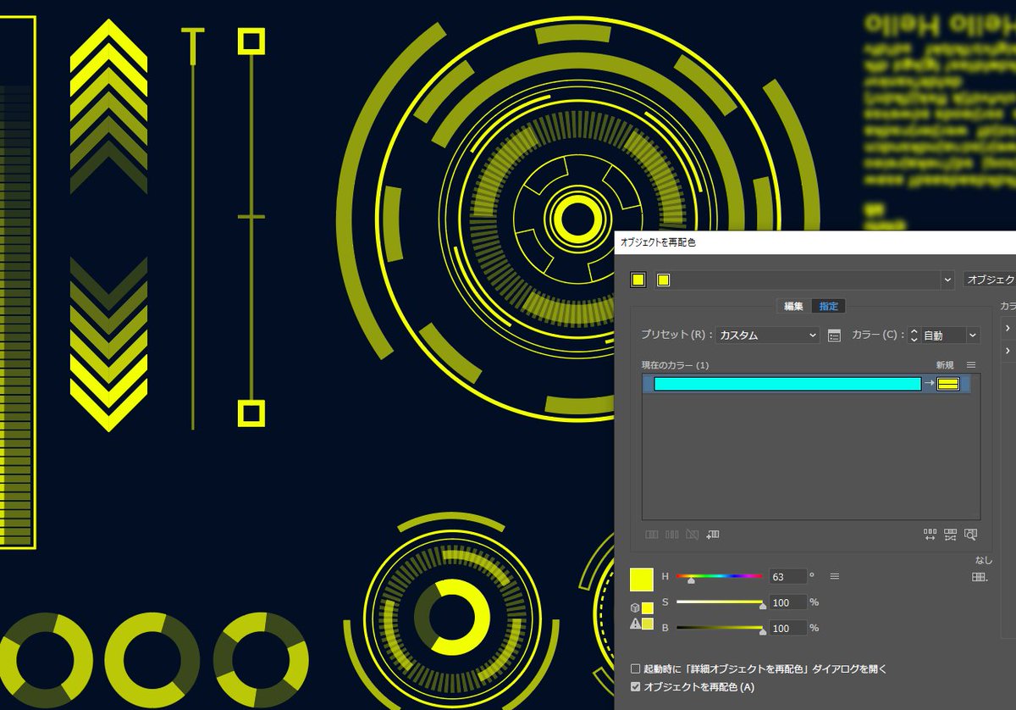Viewport: 1016px width, 710px height.
Task: Expand the first color group chevron on the right
Action: 1008,328
